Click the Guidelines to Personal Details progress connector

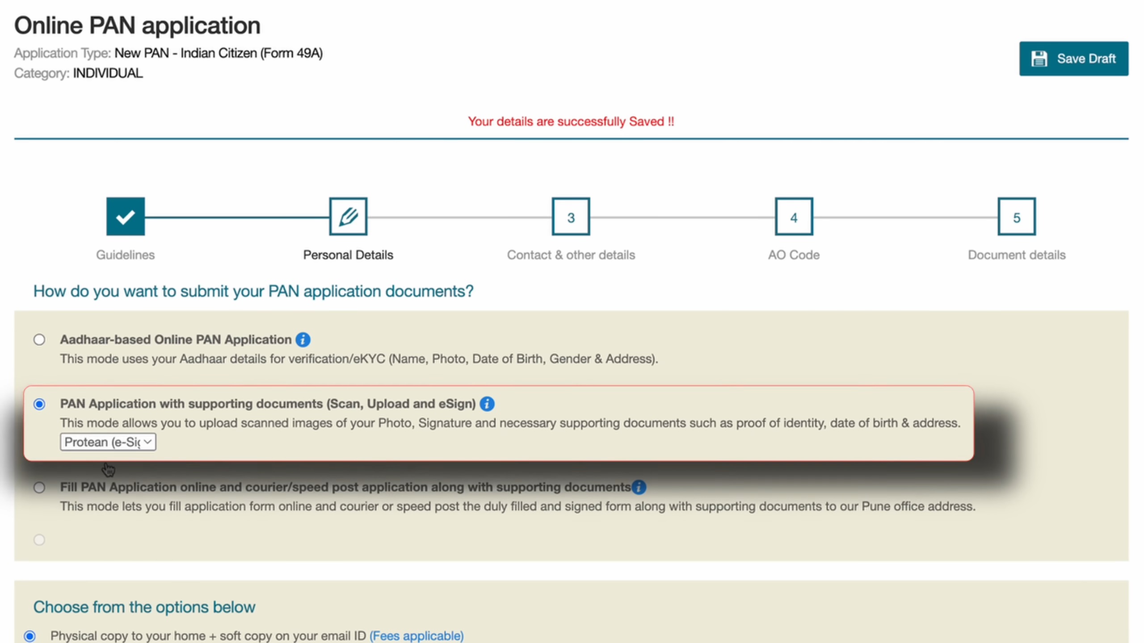click(237, 217)
